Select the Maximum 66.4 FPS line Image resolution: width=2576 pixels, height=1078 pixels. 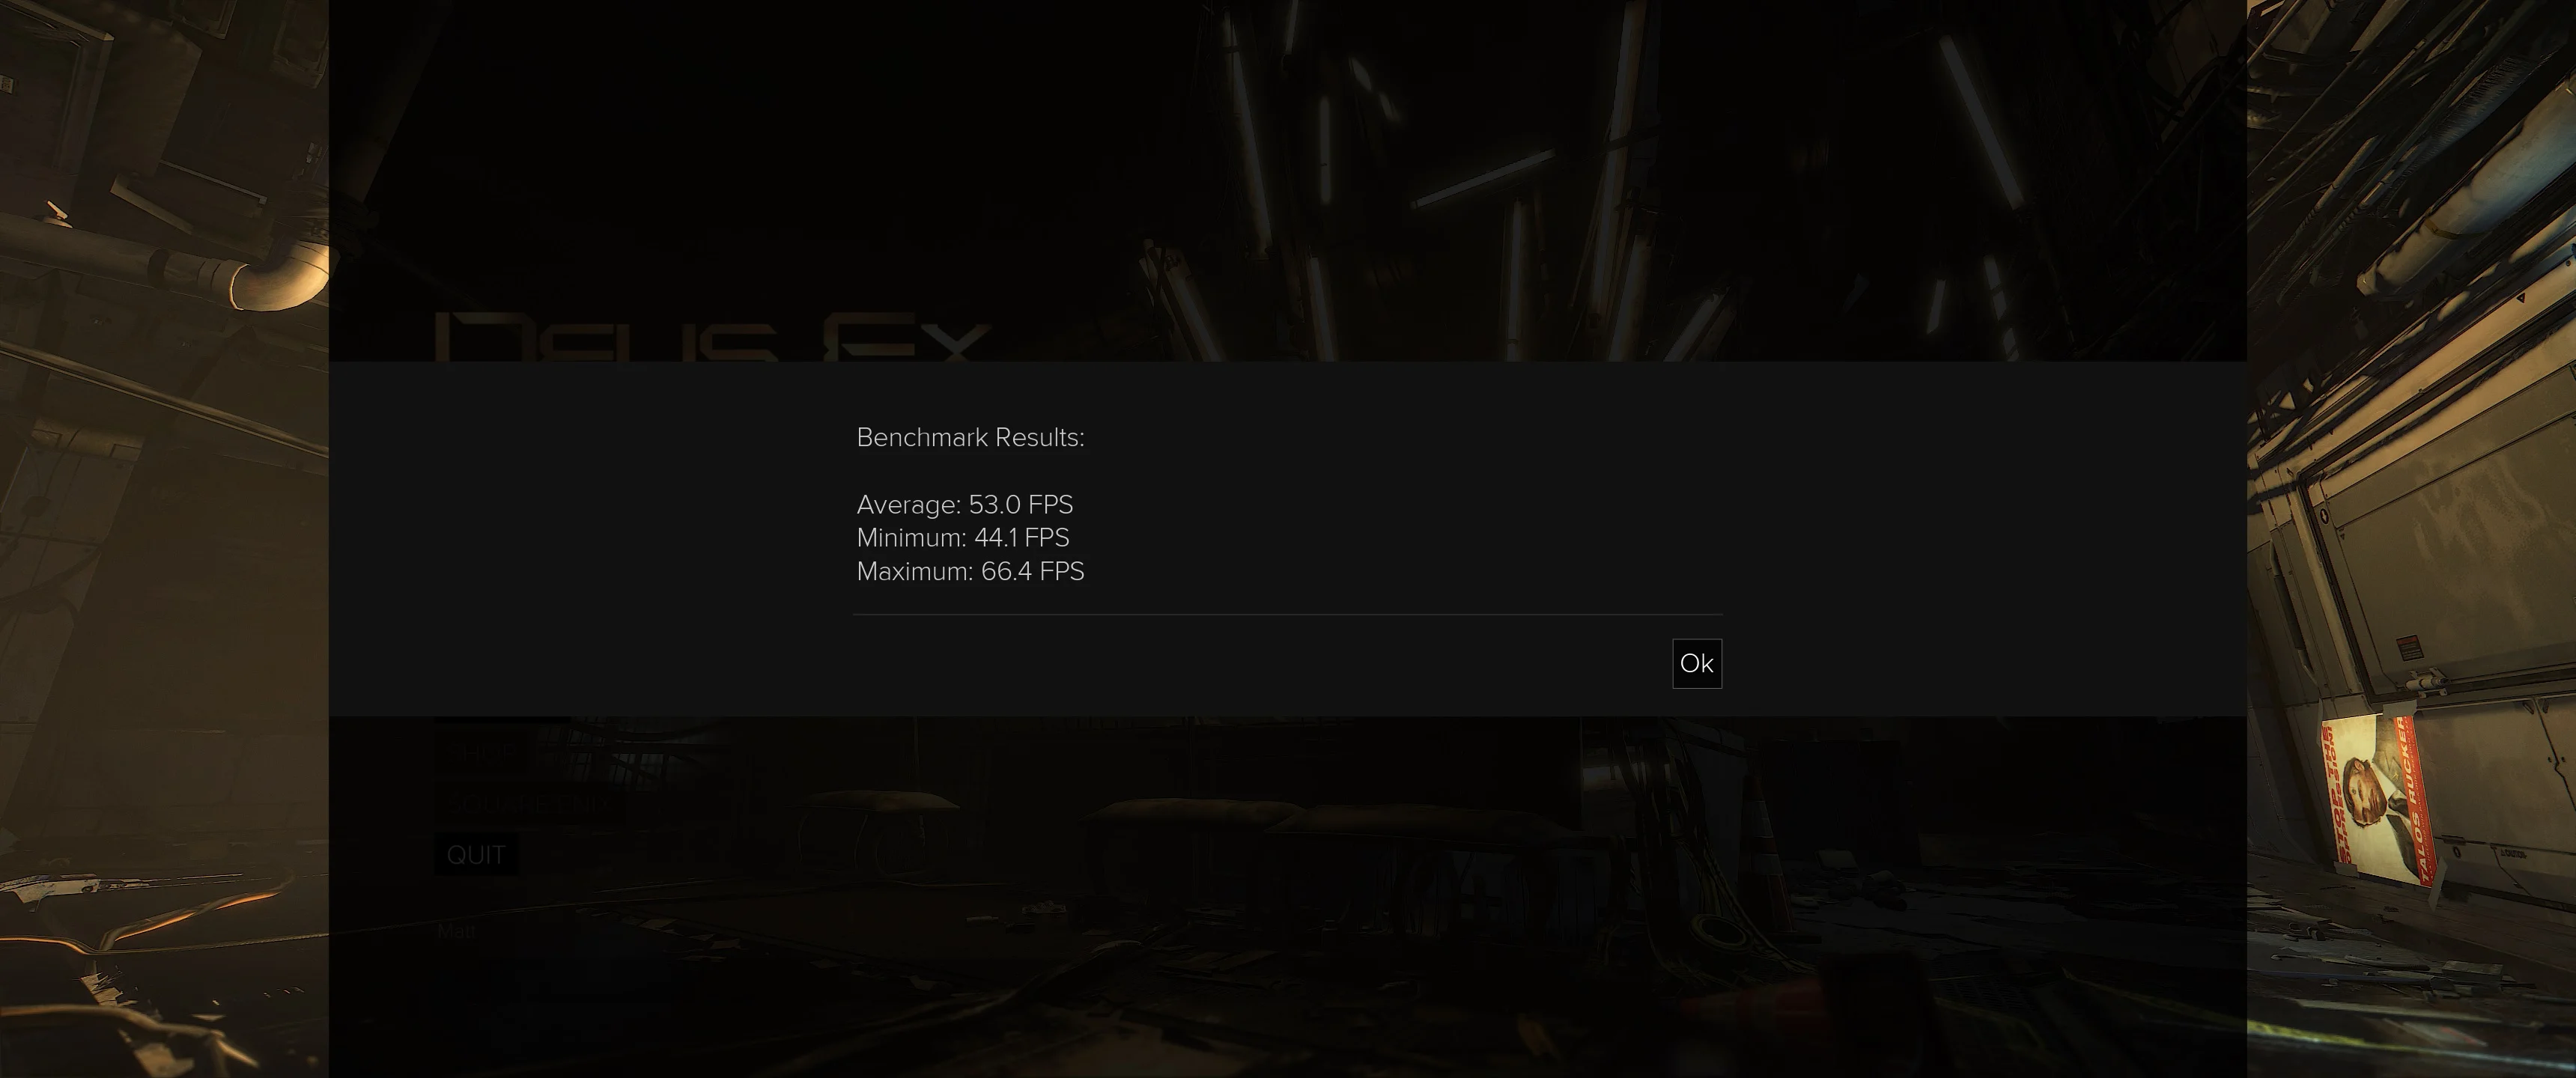tap(970, 571)
